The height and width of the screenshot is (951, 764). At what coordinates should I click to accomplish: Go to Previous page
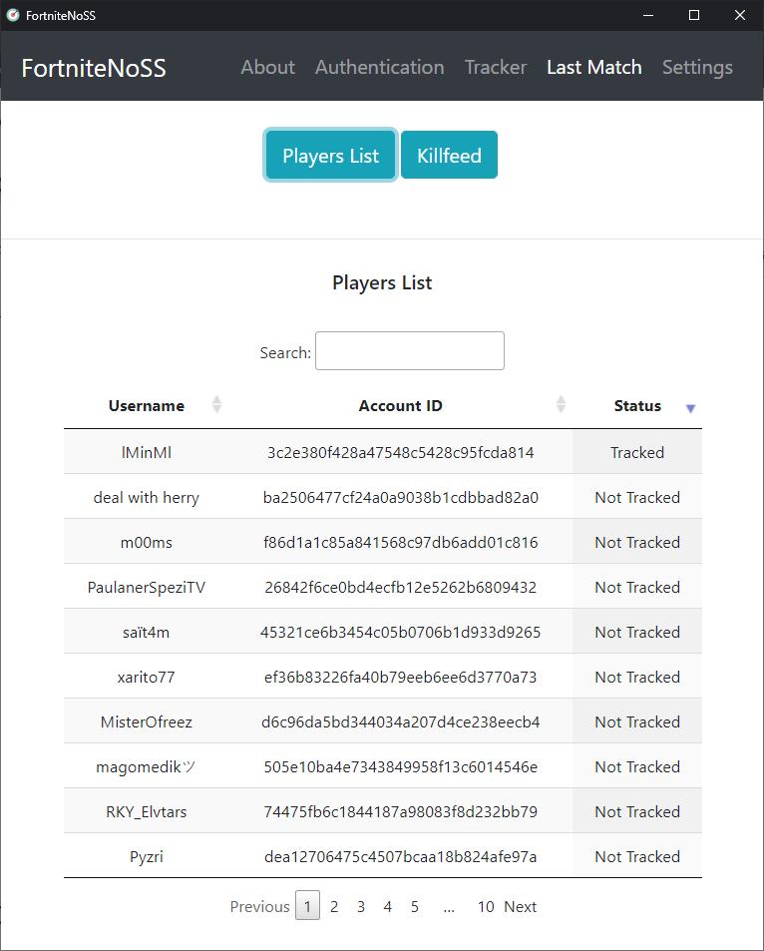click(259, 906)
